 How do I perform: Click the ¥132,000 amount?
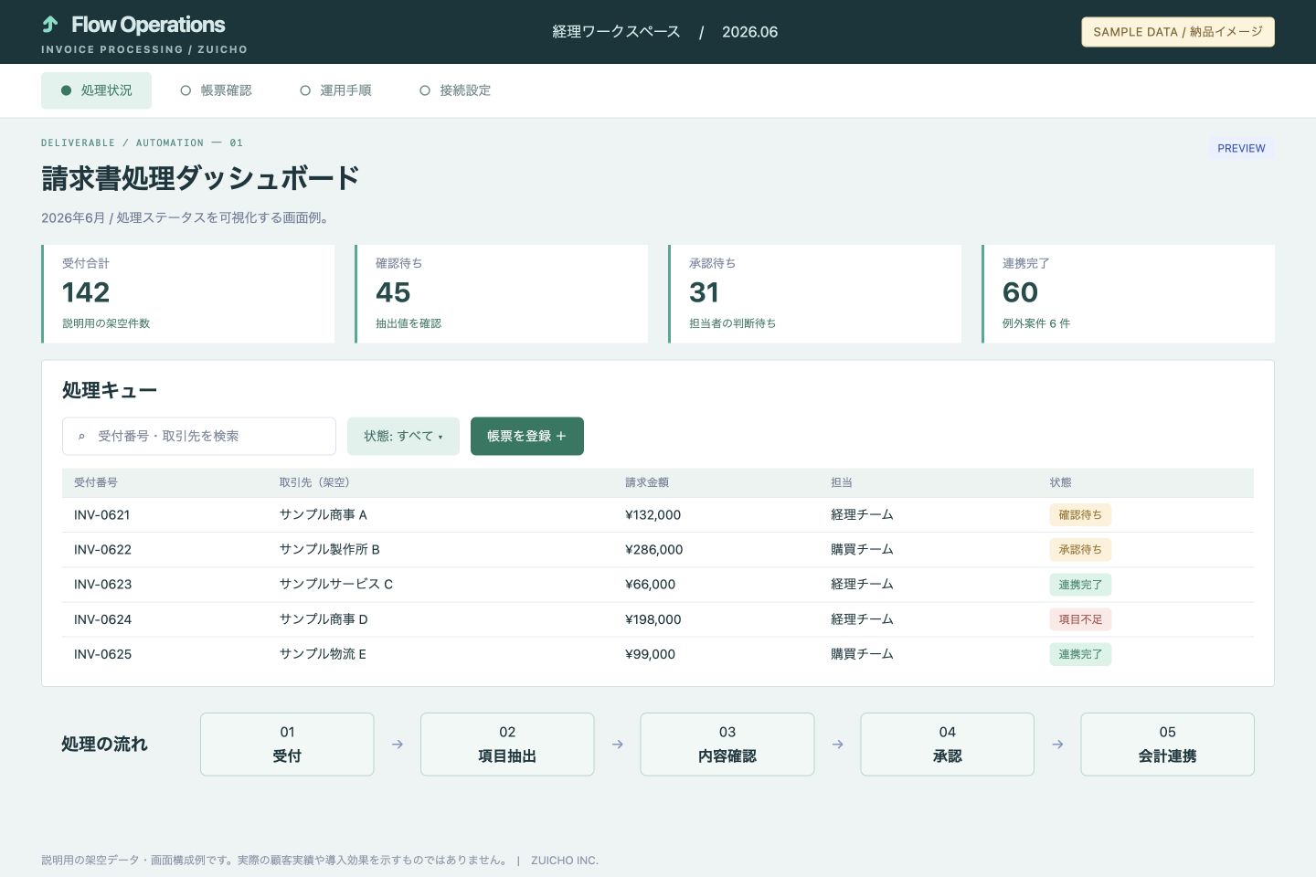coord(653,515)
